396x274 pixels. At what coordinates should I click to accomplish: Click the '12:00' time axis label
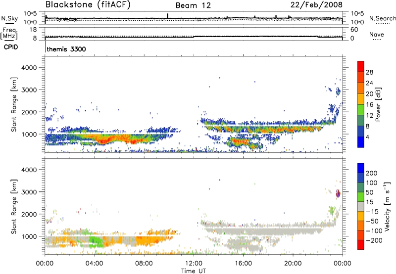(x=194, y=264)
